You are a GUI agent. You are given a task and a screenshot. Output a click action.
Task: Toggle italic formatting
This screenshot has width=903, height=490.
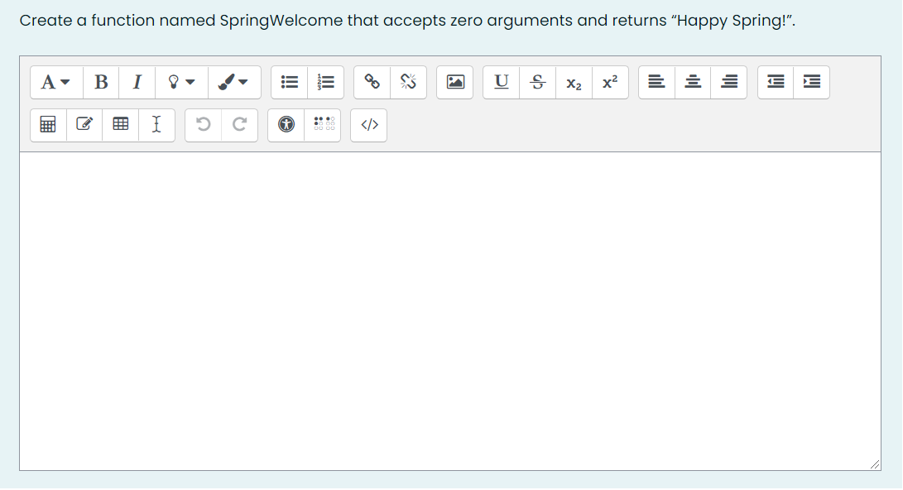137,82
